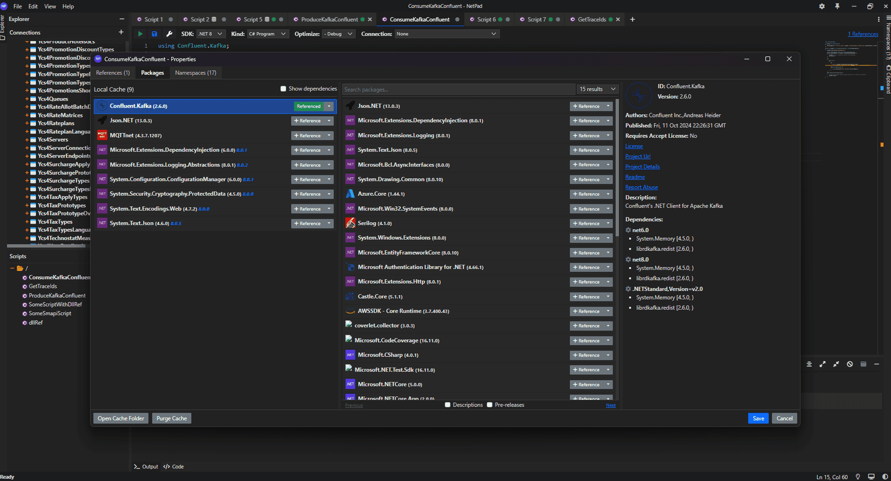The width and height of the screenshot is (891, 481).
Task: Click the settings gear in the title bar
Action: pyautogui.click(x=821, y=6)
